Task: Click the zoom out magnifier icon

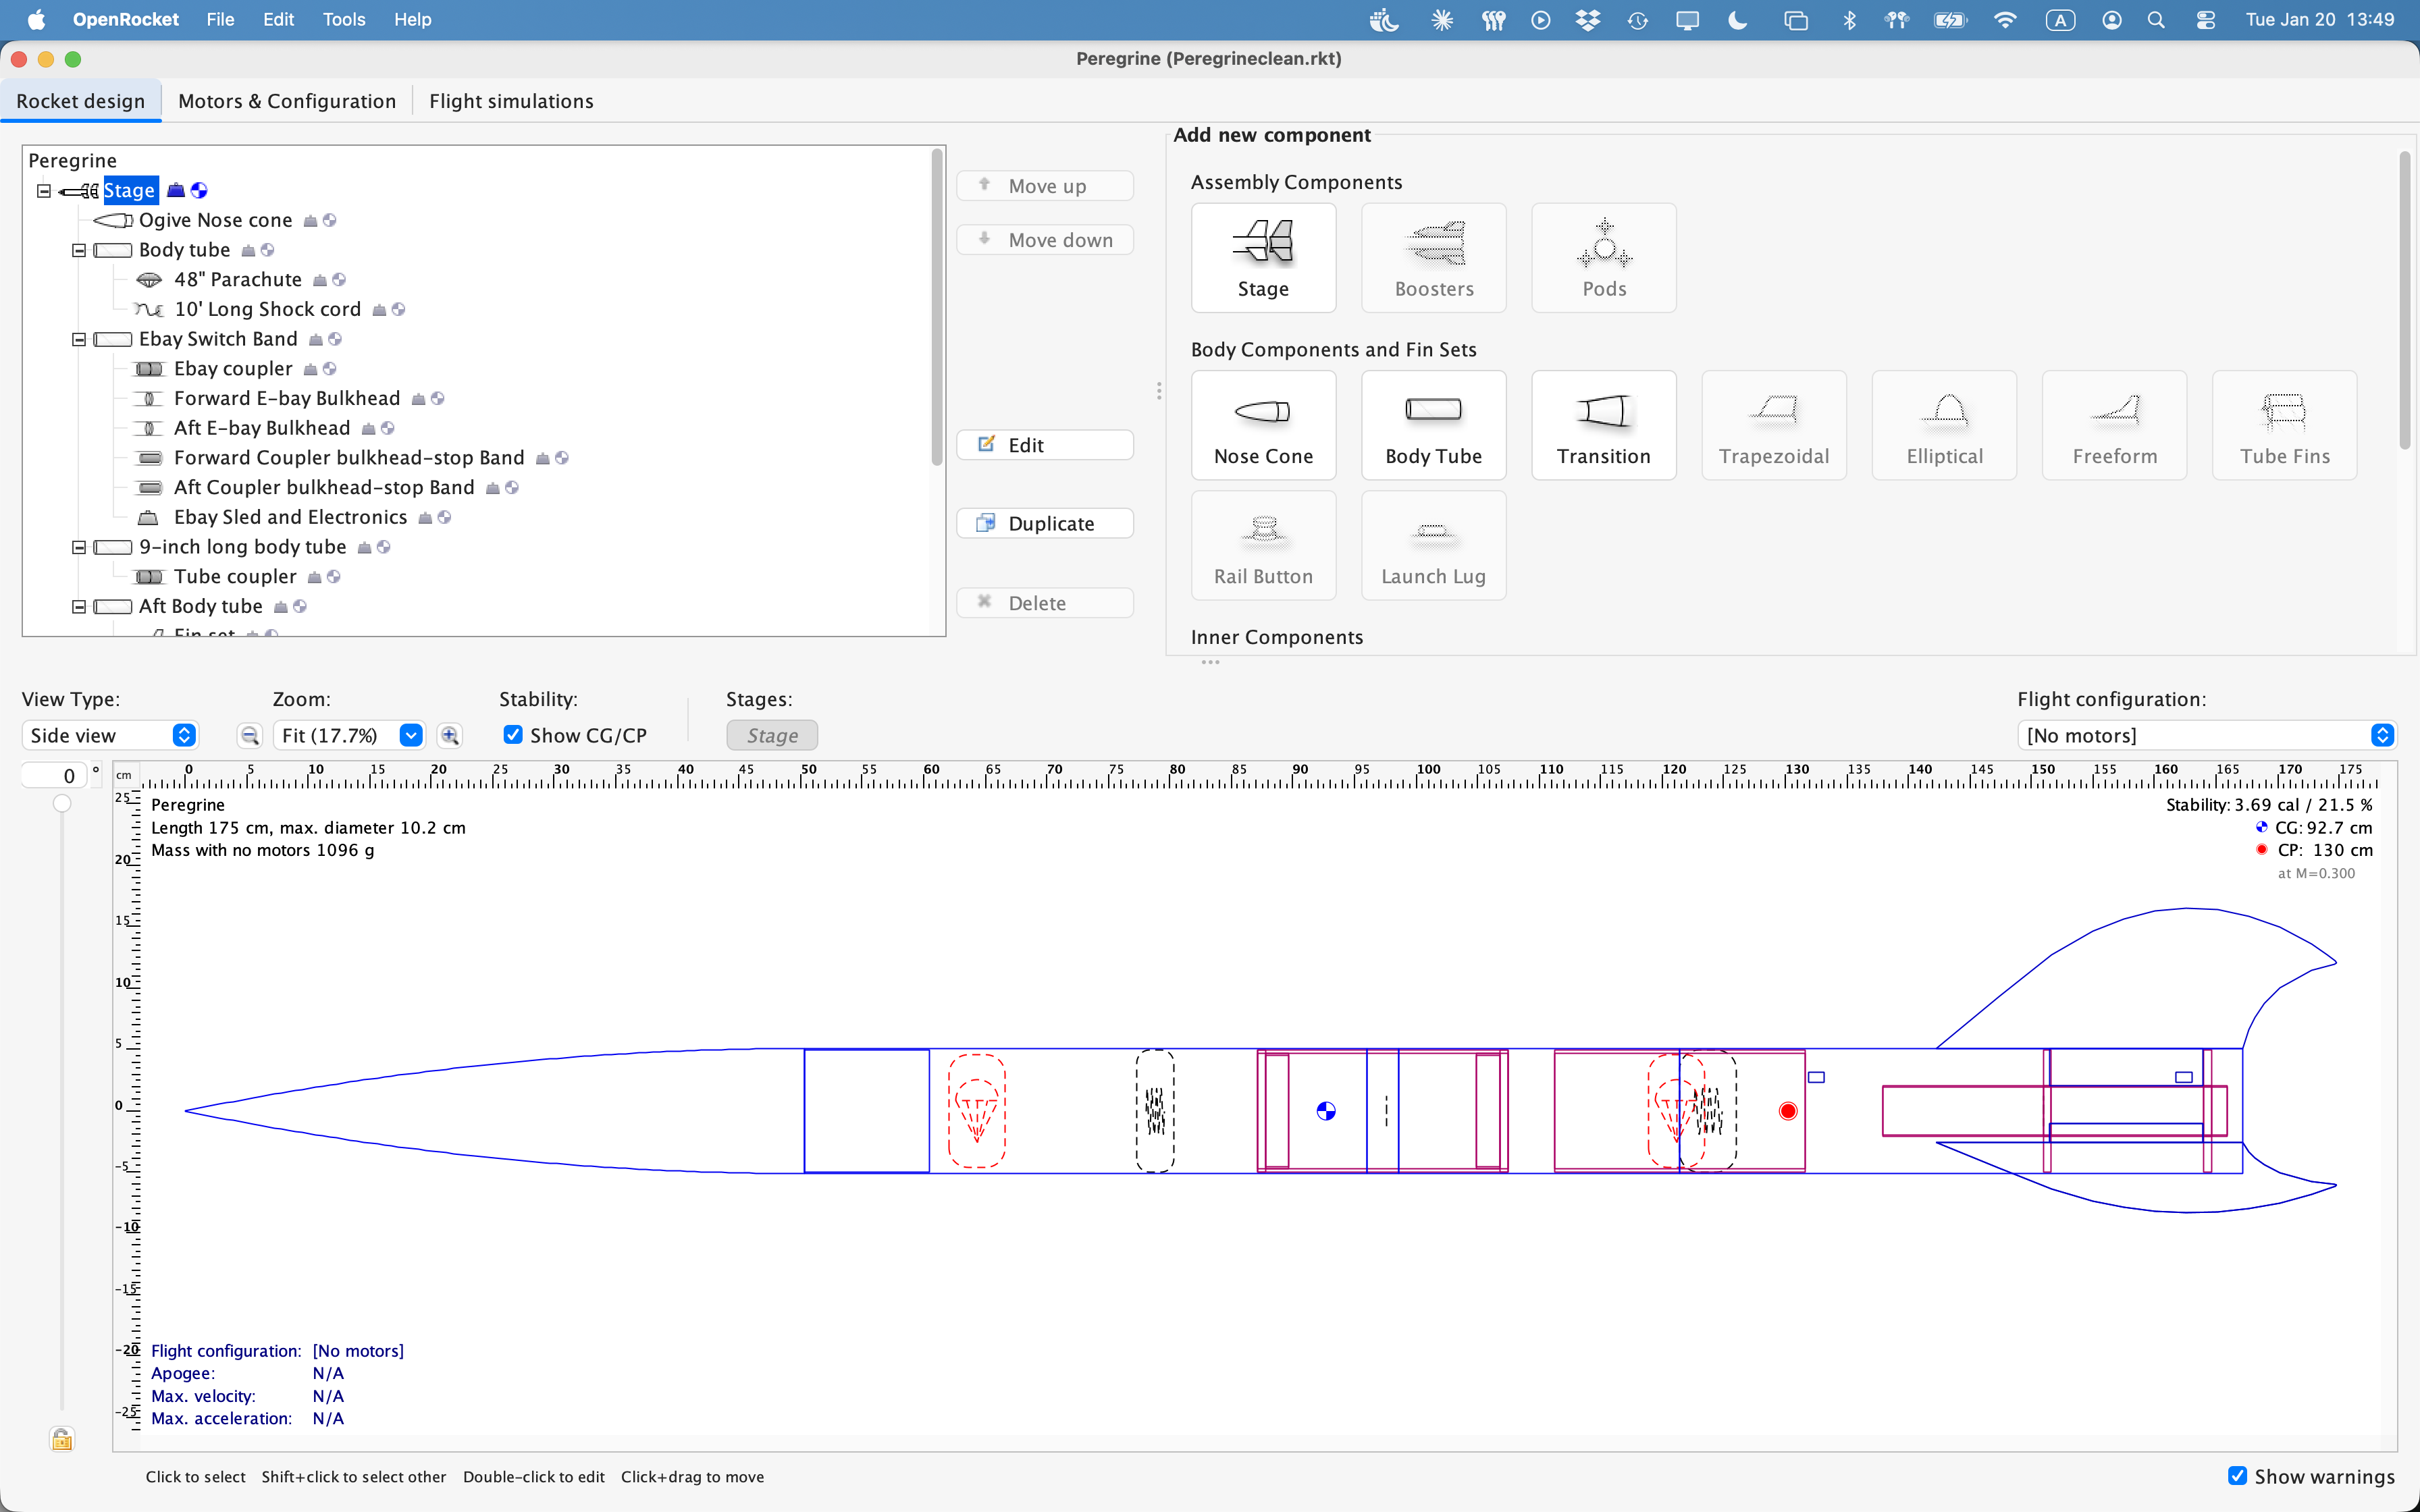Action: tap(250, 736)
